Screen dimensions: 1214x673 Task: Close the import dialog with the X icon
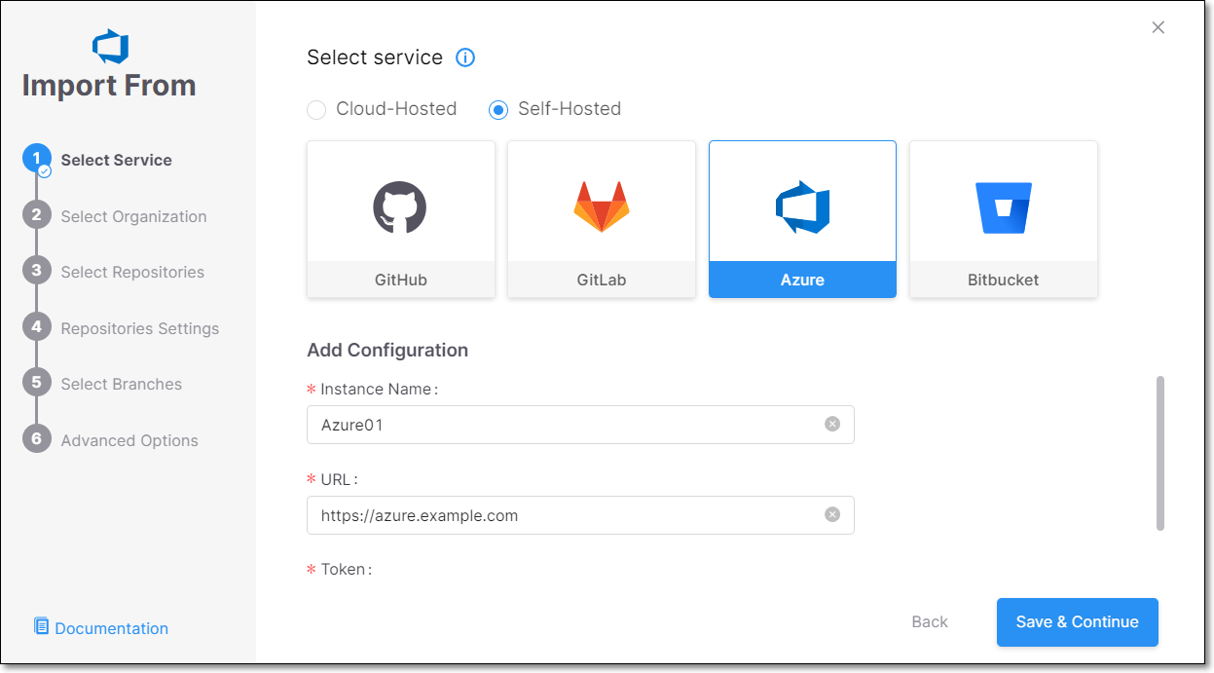pos(1159,27)
